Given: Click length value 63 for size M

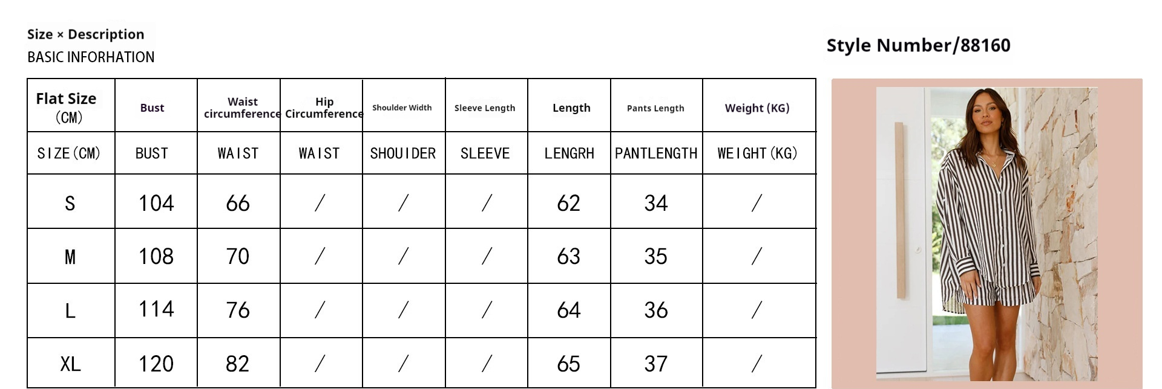Looking at the screenshot, I should click(568, 257).
